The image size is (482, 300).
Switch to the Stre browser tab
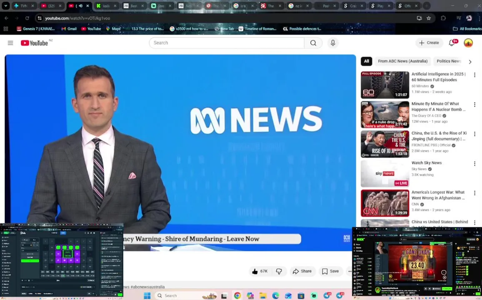(x=161, y=5)
